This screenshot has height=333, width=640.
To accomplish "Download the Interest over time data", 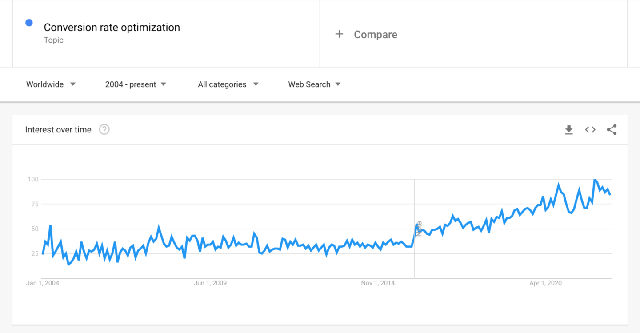I will [x=569, y=130].
